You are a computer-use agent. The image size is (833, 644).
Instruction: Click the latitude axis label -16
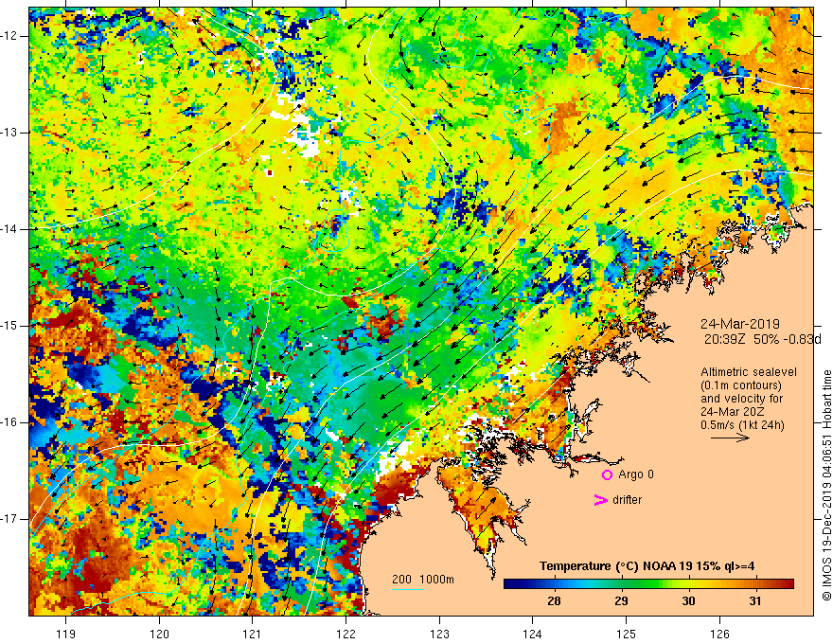pos(9,422)
